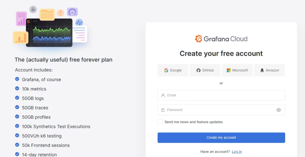Image resolution: width=305 pixels, height=157 pixels.
Task: Click the Grafana Cloud logo
Action: 221,39
